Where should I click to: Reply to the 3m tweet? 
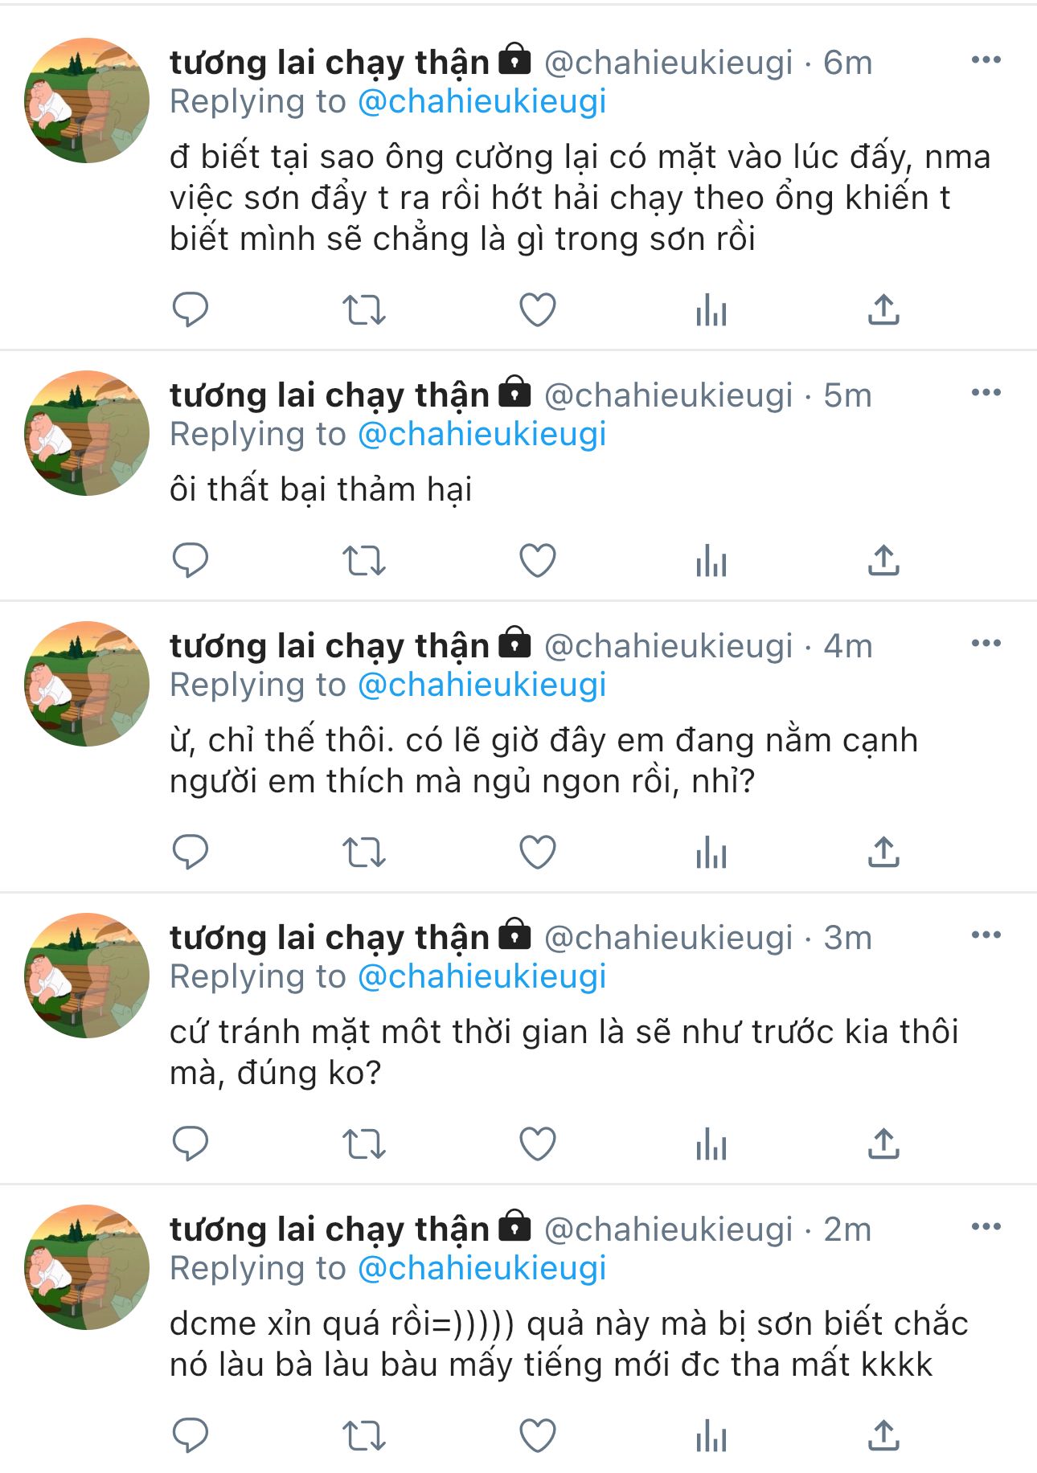pos(191,1144)
